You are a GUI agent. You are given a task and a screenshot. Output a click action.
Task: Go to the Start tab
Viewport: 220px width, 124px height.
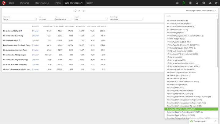coord(11,3)
